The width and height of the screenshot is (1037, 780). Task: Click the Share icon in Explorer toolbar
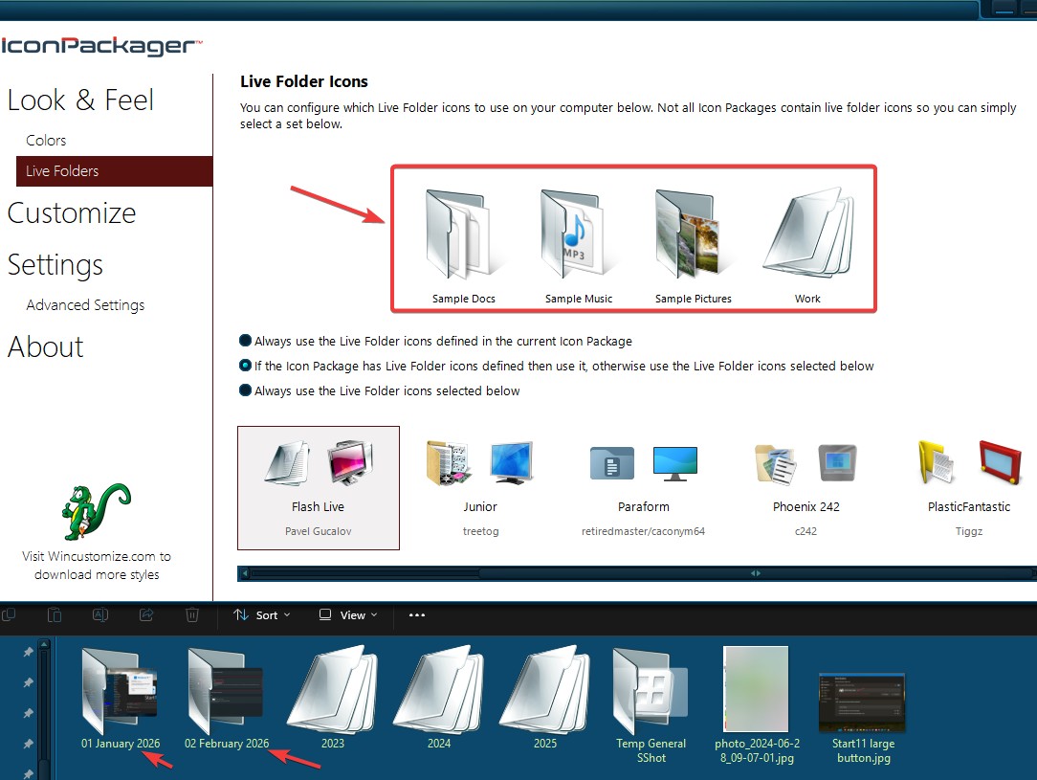[x=145, y=614]
